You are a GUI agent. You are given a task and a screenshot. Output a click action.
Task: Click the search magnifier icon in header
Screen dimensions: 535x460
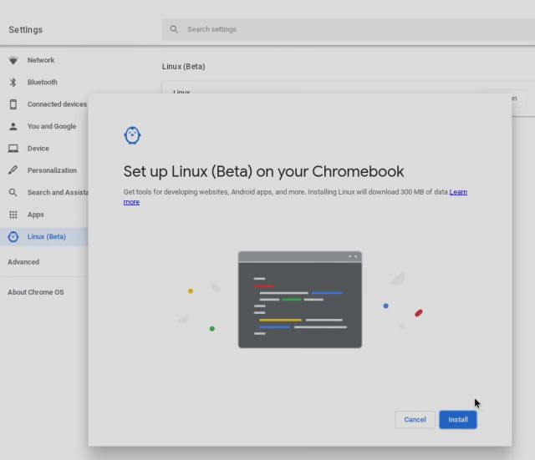point(174,29)
